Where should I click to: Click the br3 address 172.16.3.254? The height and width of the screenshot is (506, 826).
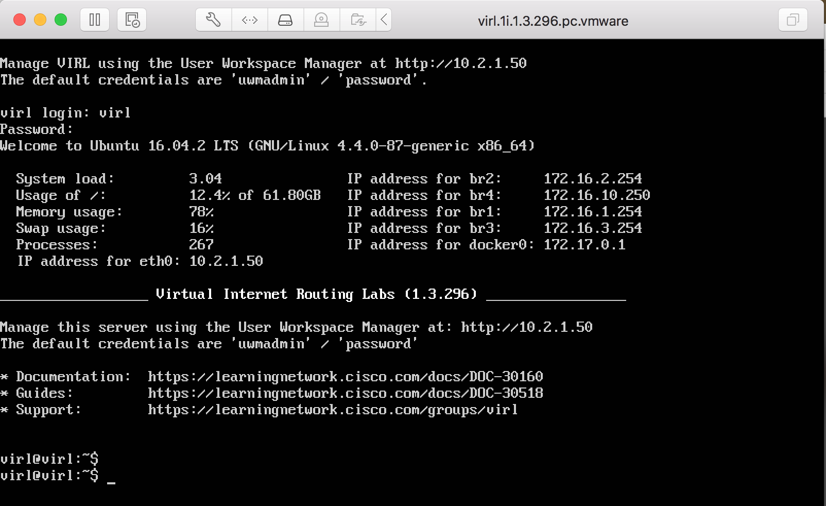[593, 228]
